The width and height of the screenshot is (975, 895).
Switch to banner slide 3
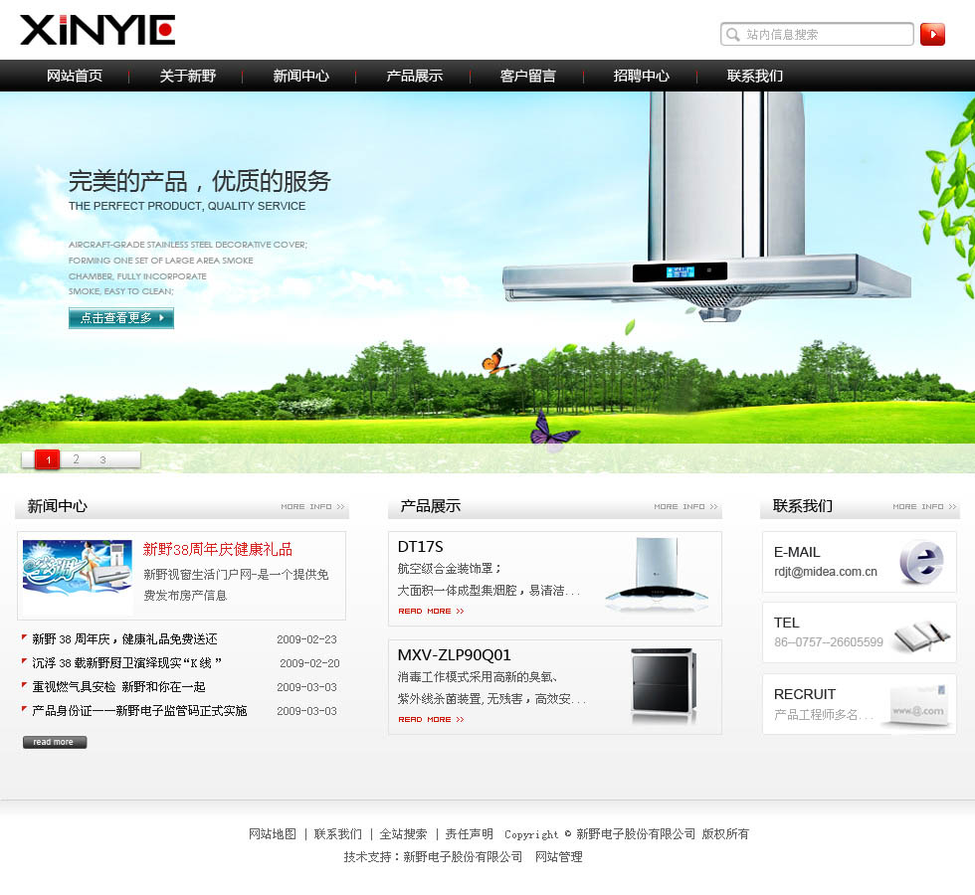102,459
